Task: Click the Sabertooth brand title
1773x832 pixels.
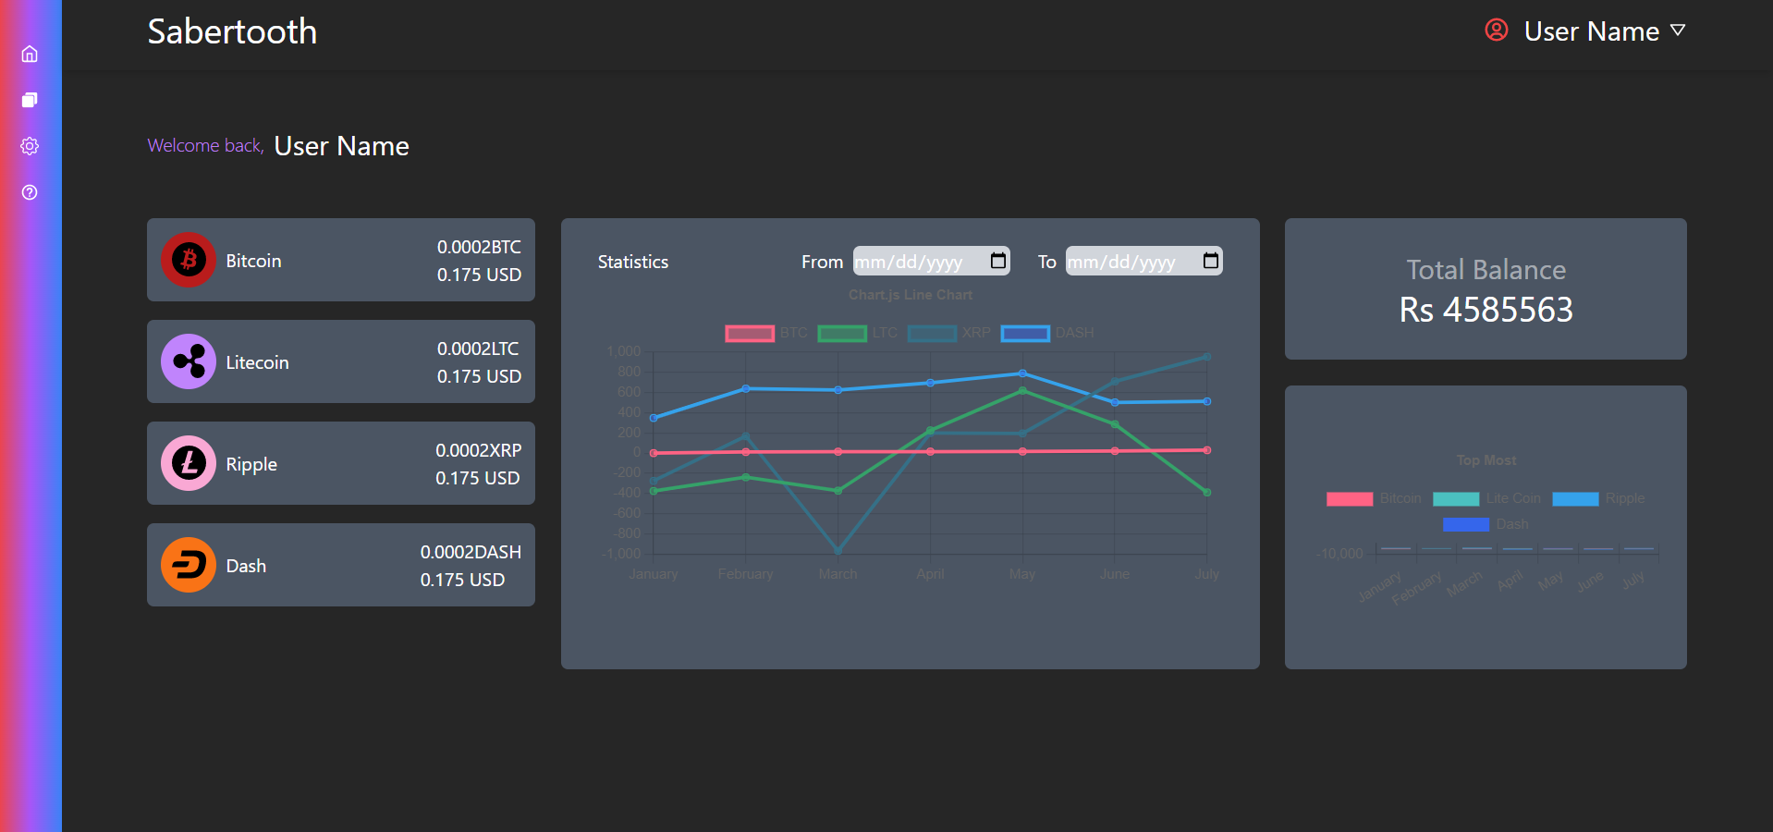Action: point(232,31)
